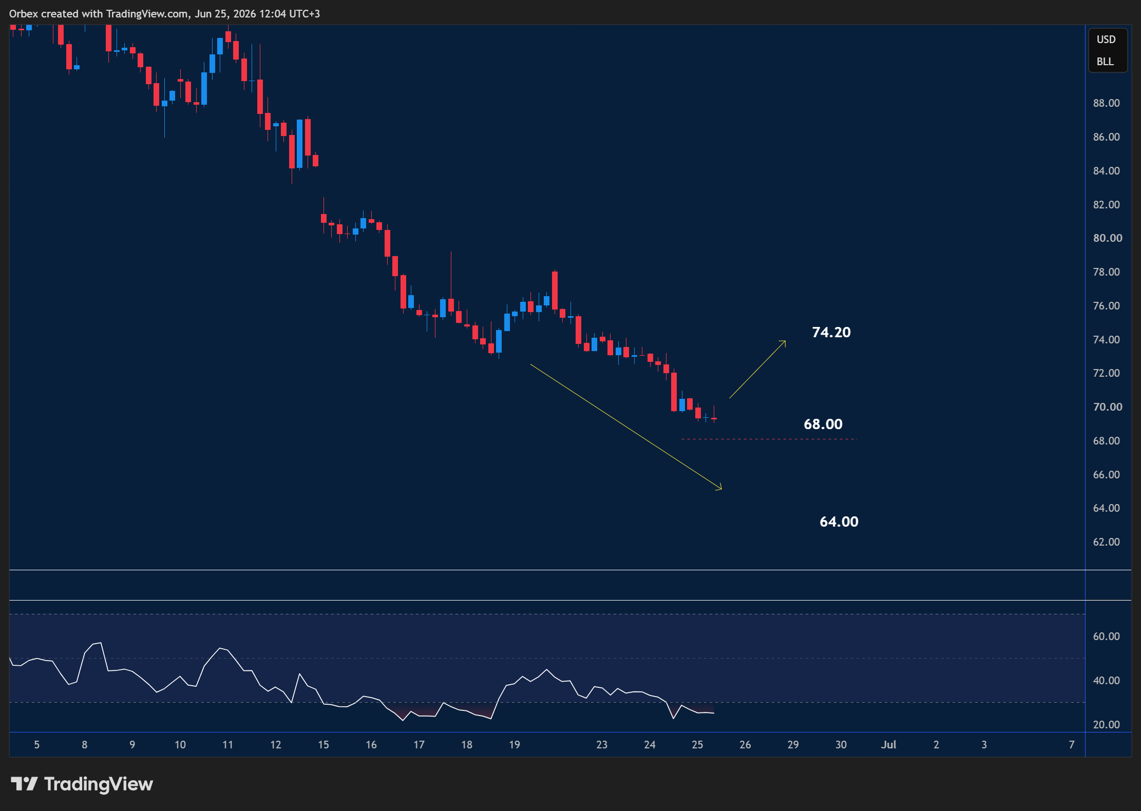Click date 12 on time axis
The image size is (1141, 811).
(x=276, y=745)
